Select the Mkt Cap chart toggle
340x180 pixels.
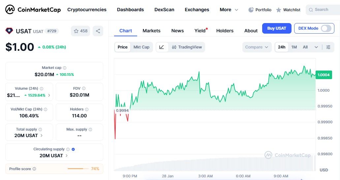pos(141,47)
